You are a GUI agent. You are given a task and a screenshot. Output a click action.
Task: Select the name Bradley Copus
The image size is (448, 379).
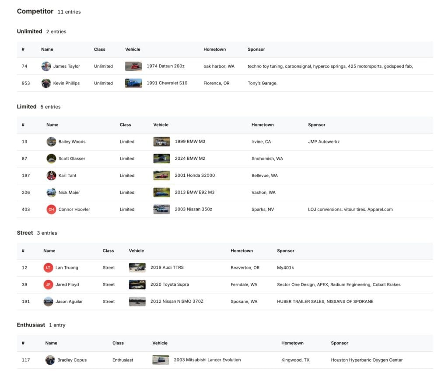point(72,360)
